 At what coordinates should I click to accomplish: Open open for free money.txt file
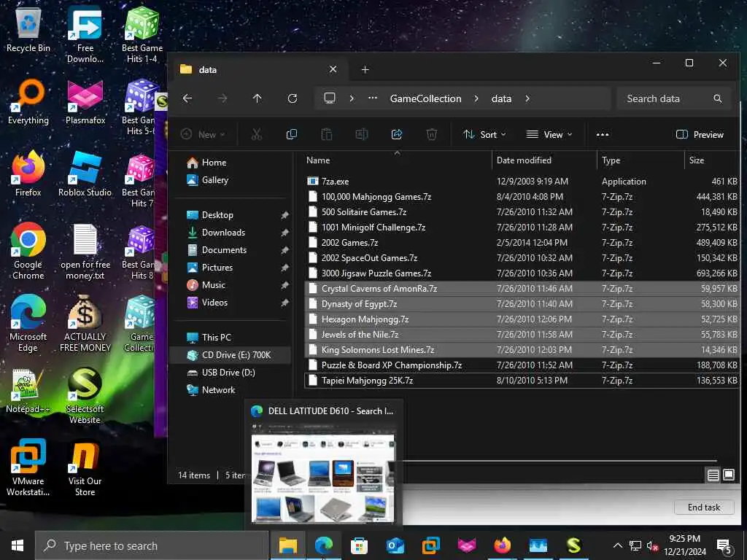(85, 252)
